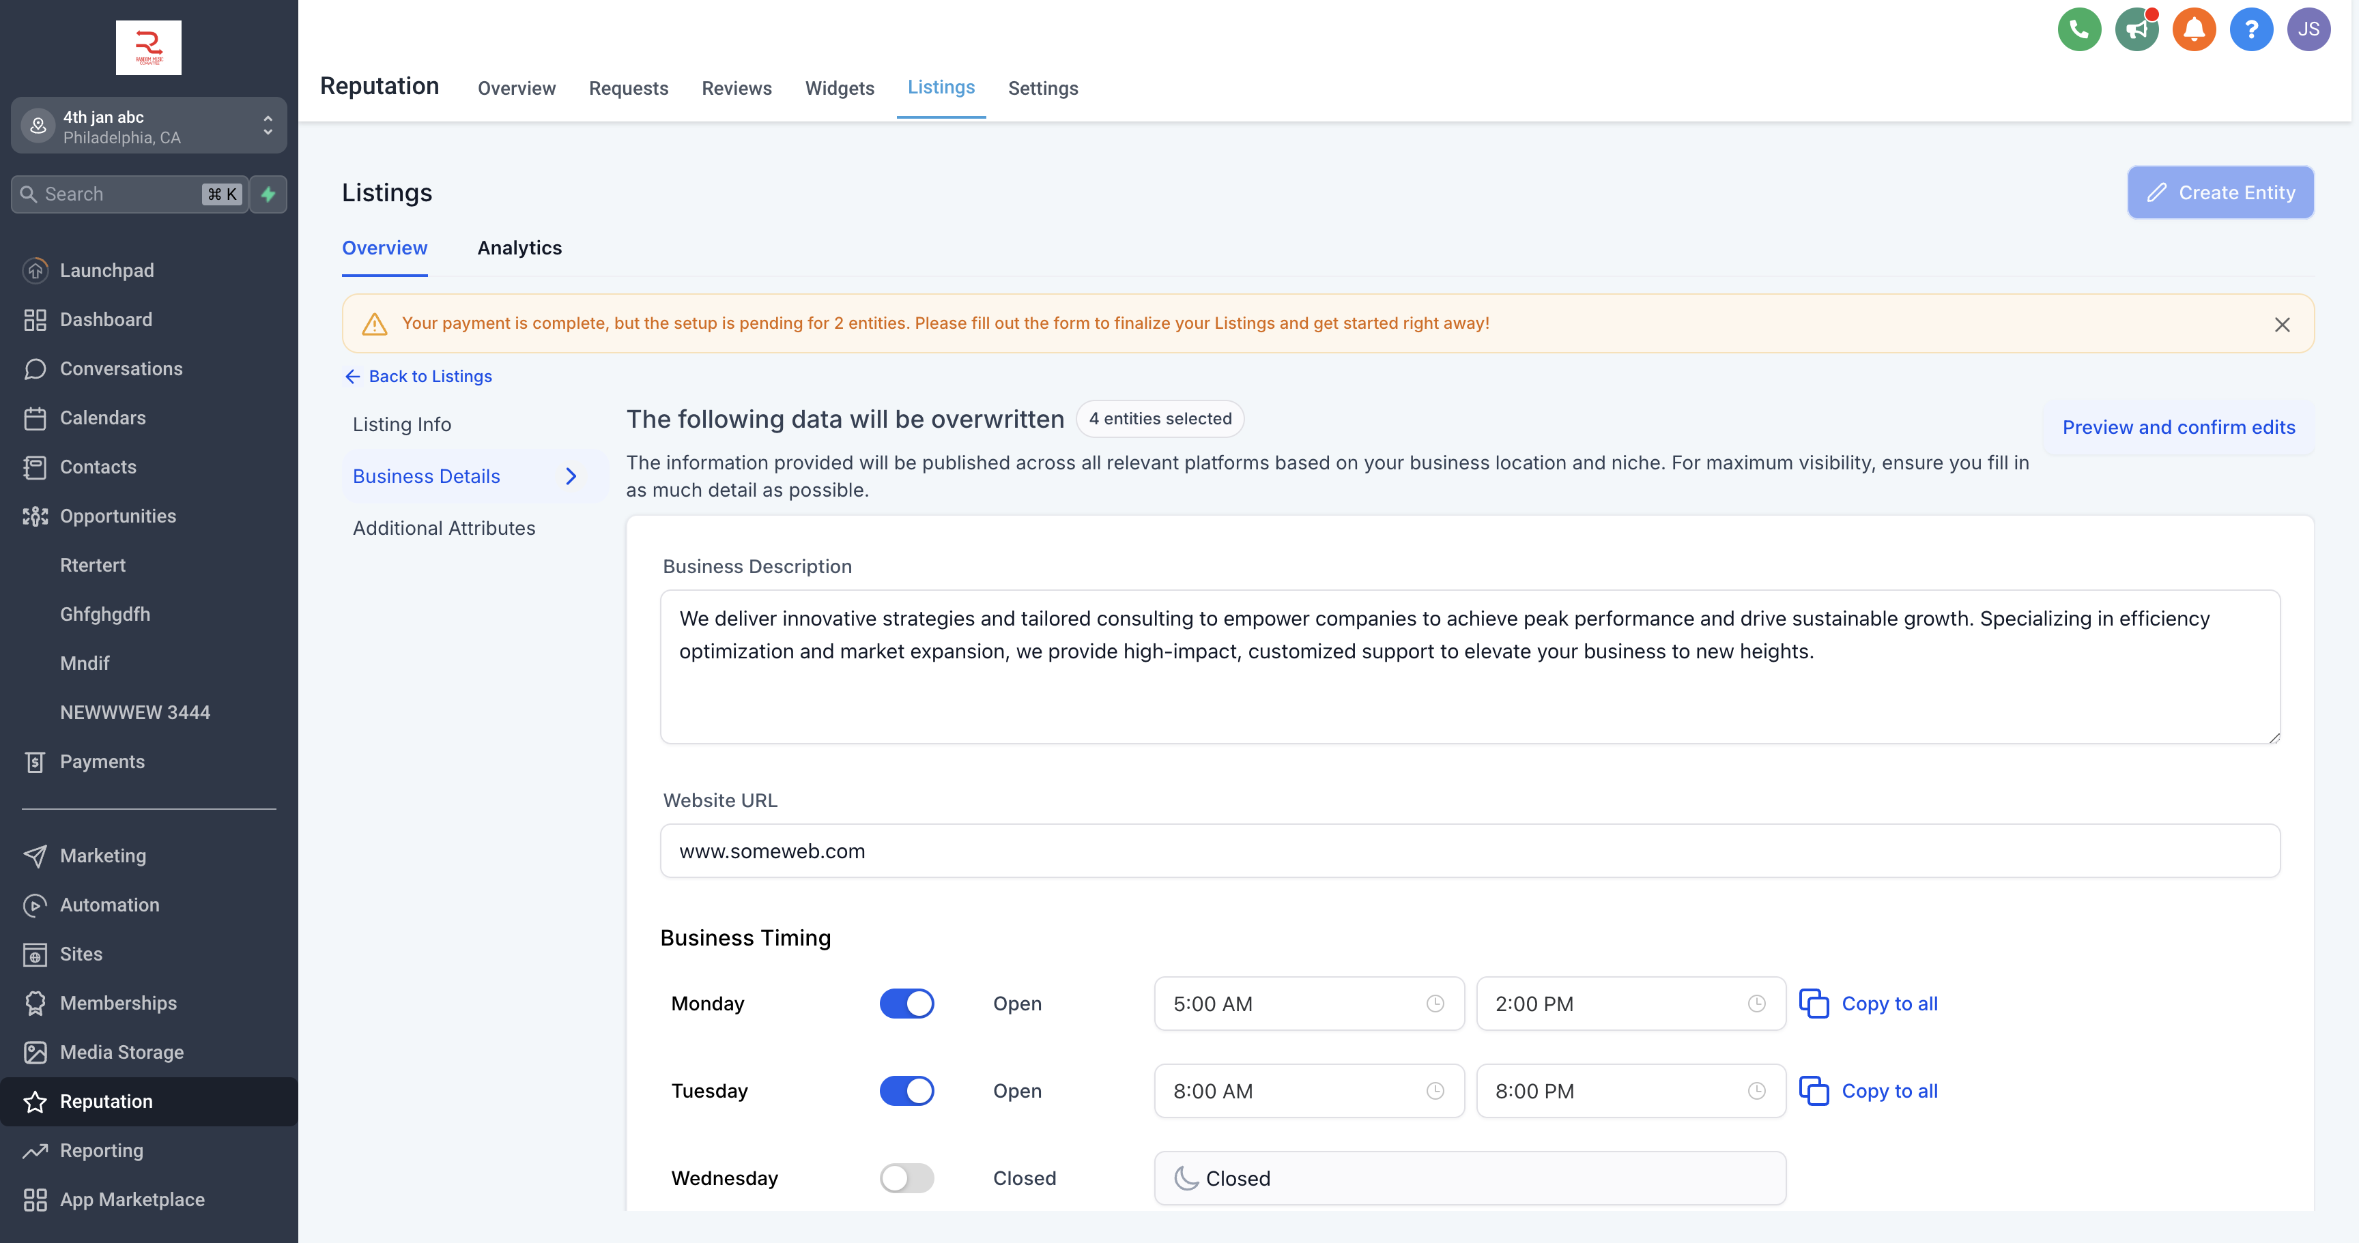Toggle Tuesday open switch off
The width and height of the screenshot is (2359, 1243).
pos(906,1091)
